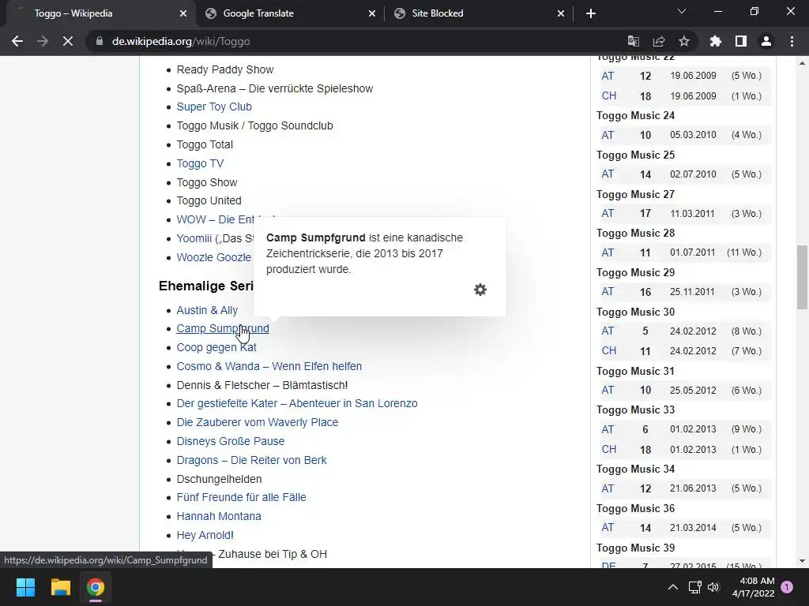Show hidden system tray icons
The height and width of the screenshot is (606, 809).
click(x=673, y=587)
